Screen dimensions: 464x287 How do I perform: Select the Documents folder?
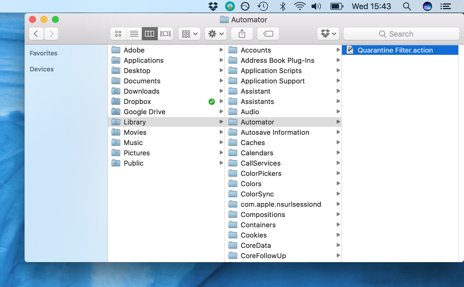coord(166,81)
